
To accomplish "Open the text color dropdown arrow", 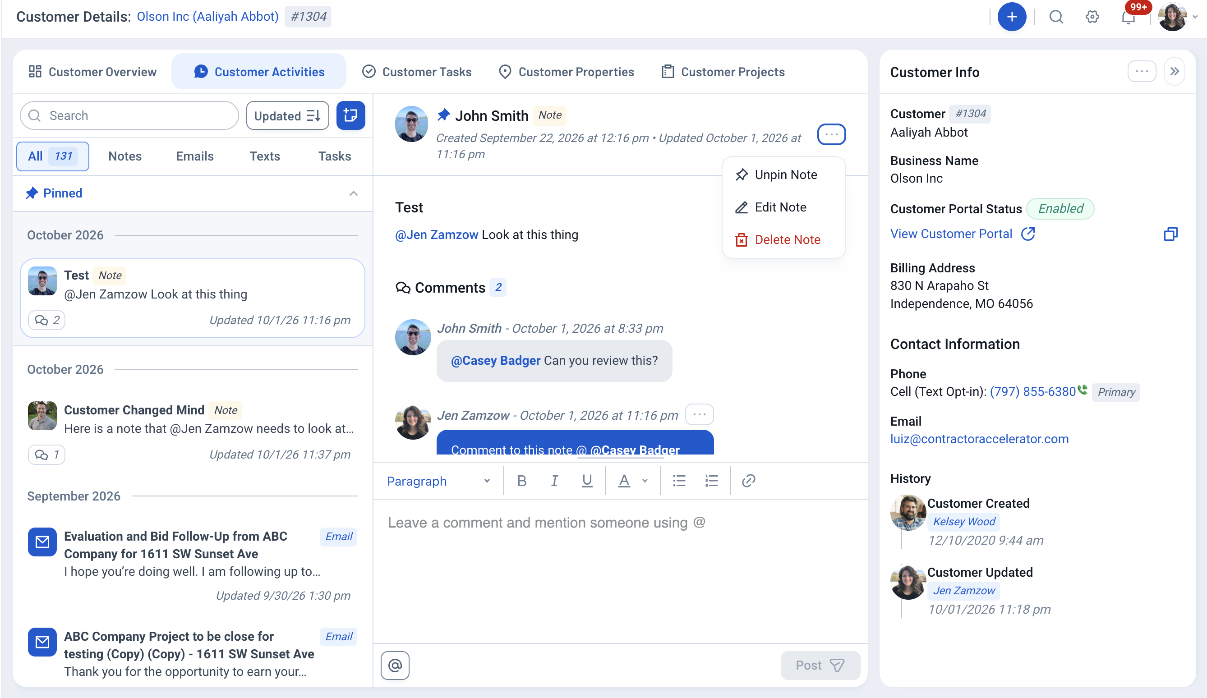I will [645, 481].
